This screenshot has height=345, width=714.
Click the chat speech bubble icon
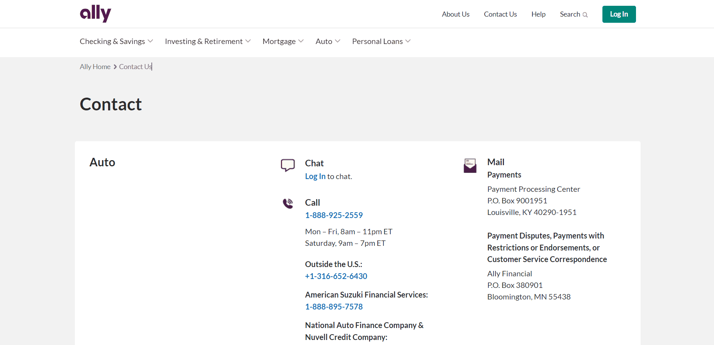click(x=288, y=165)
